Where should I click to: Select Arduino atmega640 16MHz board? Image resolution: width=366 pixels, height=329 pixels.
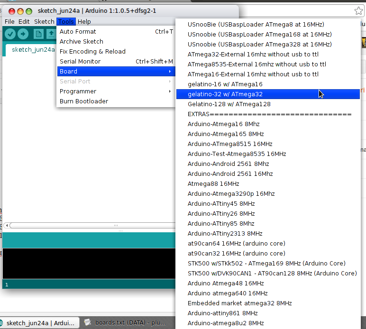pos(268,293)
